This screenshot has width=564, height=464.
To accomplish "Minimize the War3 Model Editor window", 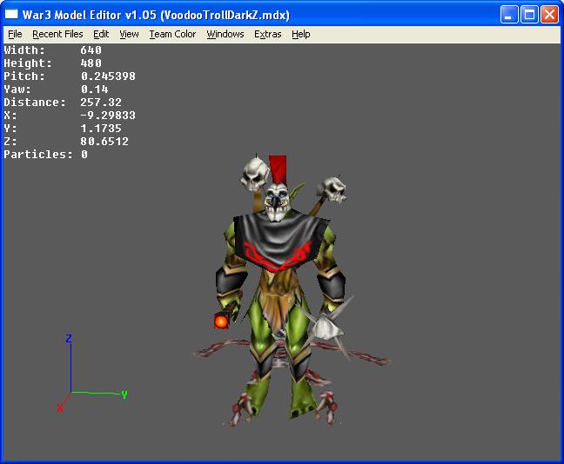I will 509,15.
